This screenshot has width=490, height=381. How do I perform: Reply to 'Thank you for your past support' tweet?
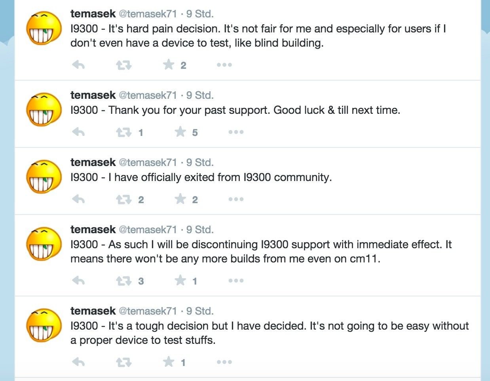[x=78, y=132]
